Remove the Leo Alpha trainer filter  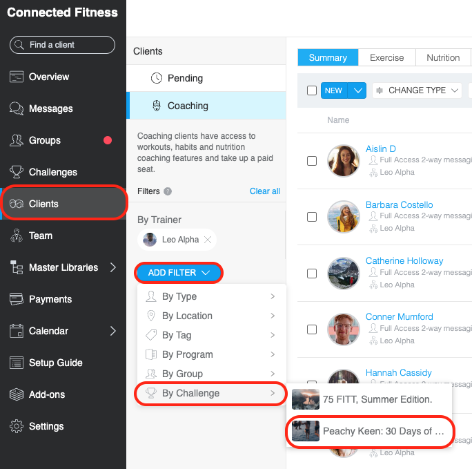[208, 240]
